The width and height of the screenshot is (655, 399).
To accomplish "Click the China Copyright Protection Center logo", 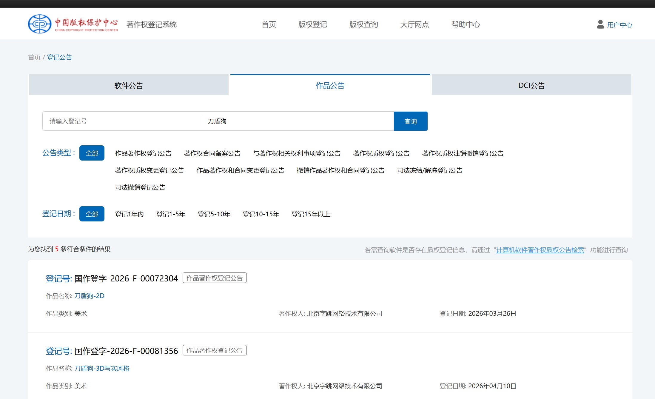I will [x=73, y=24].
